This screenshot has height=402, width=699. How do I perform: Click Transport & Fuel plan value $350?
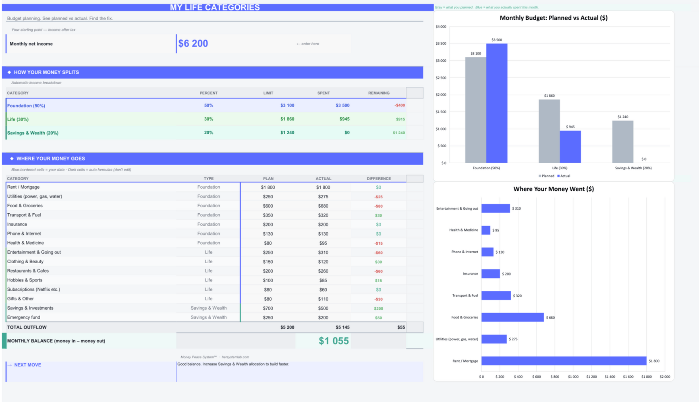(x=268, y=215)
